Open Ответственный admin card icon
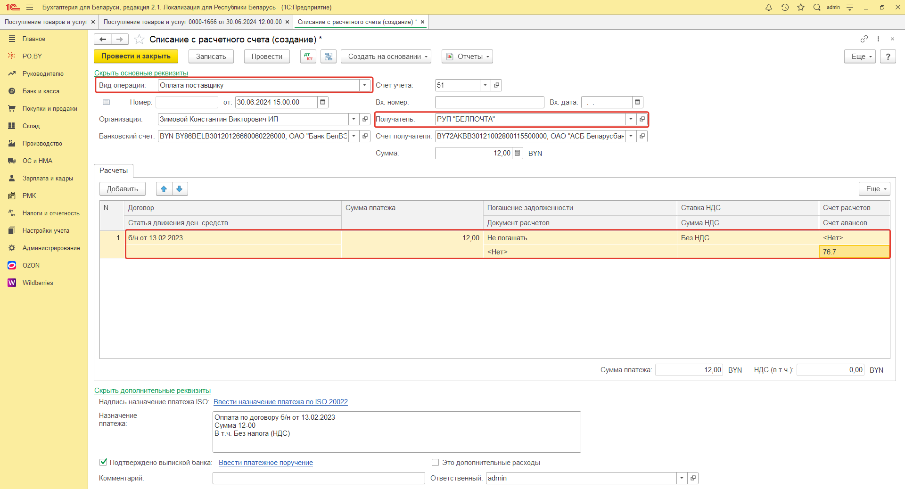Viewport: 905px width, 489px height. 693,478
